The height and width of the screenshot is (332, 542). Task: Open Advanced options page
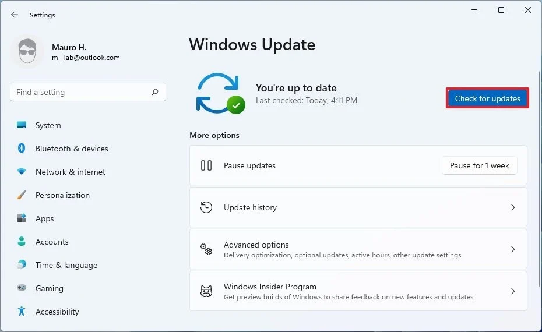pos(358,249)
